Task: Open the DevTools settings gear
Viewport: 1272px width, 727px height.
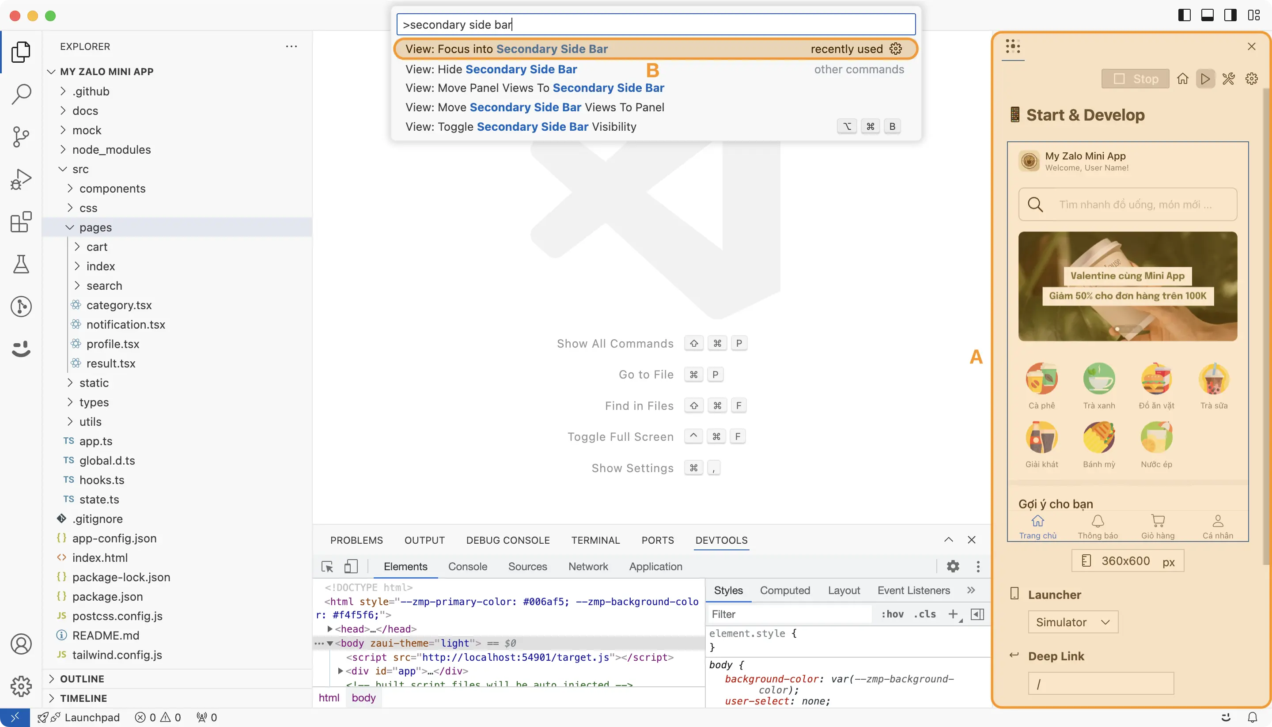Action: (953, 566)
